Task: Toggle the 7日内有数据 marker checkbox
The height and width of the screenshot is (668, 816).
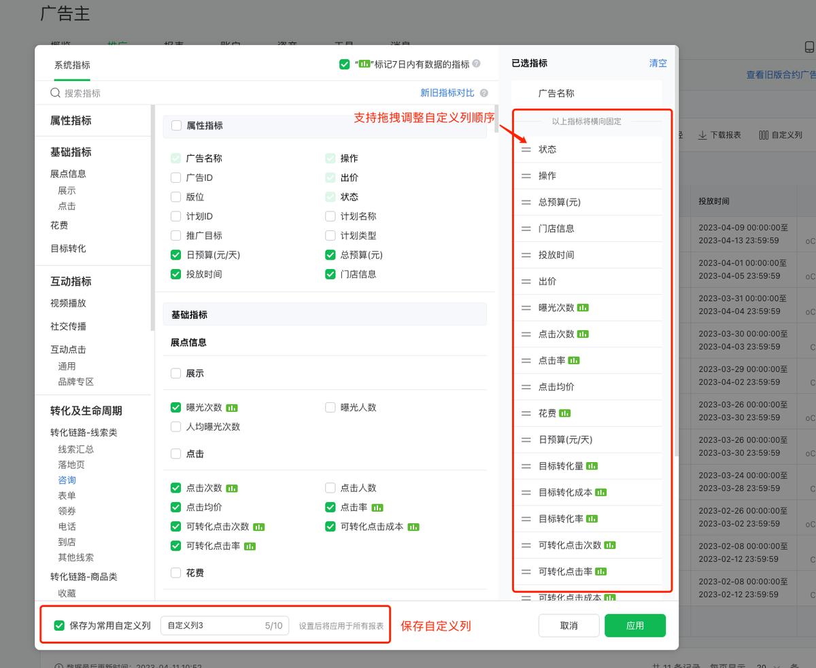Action: [345, 64]
